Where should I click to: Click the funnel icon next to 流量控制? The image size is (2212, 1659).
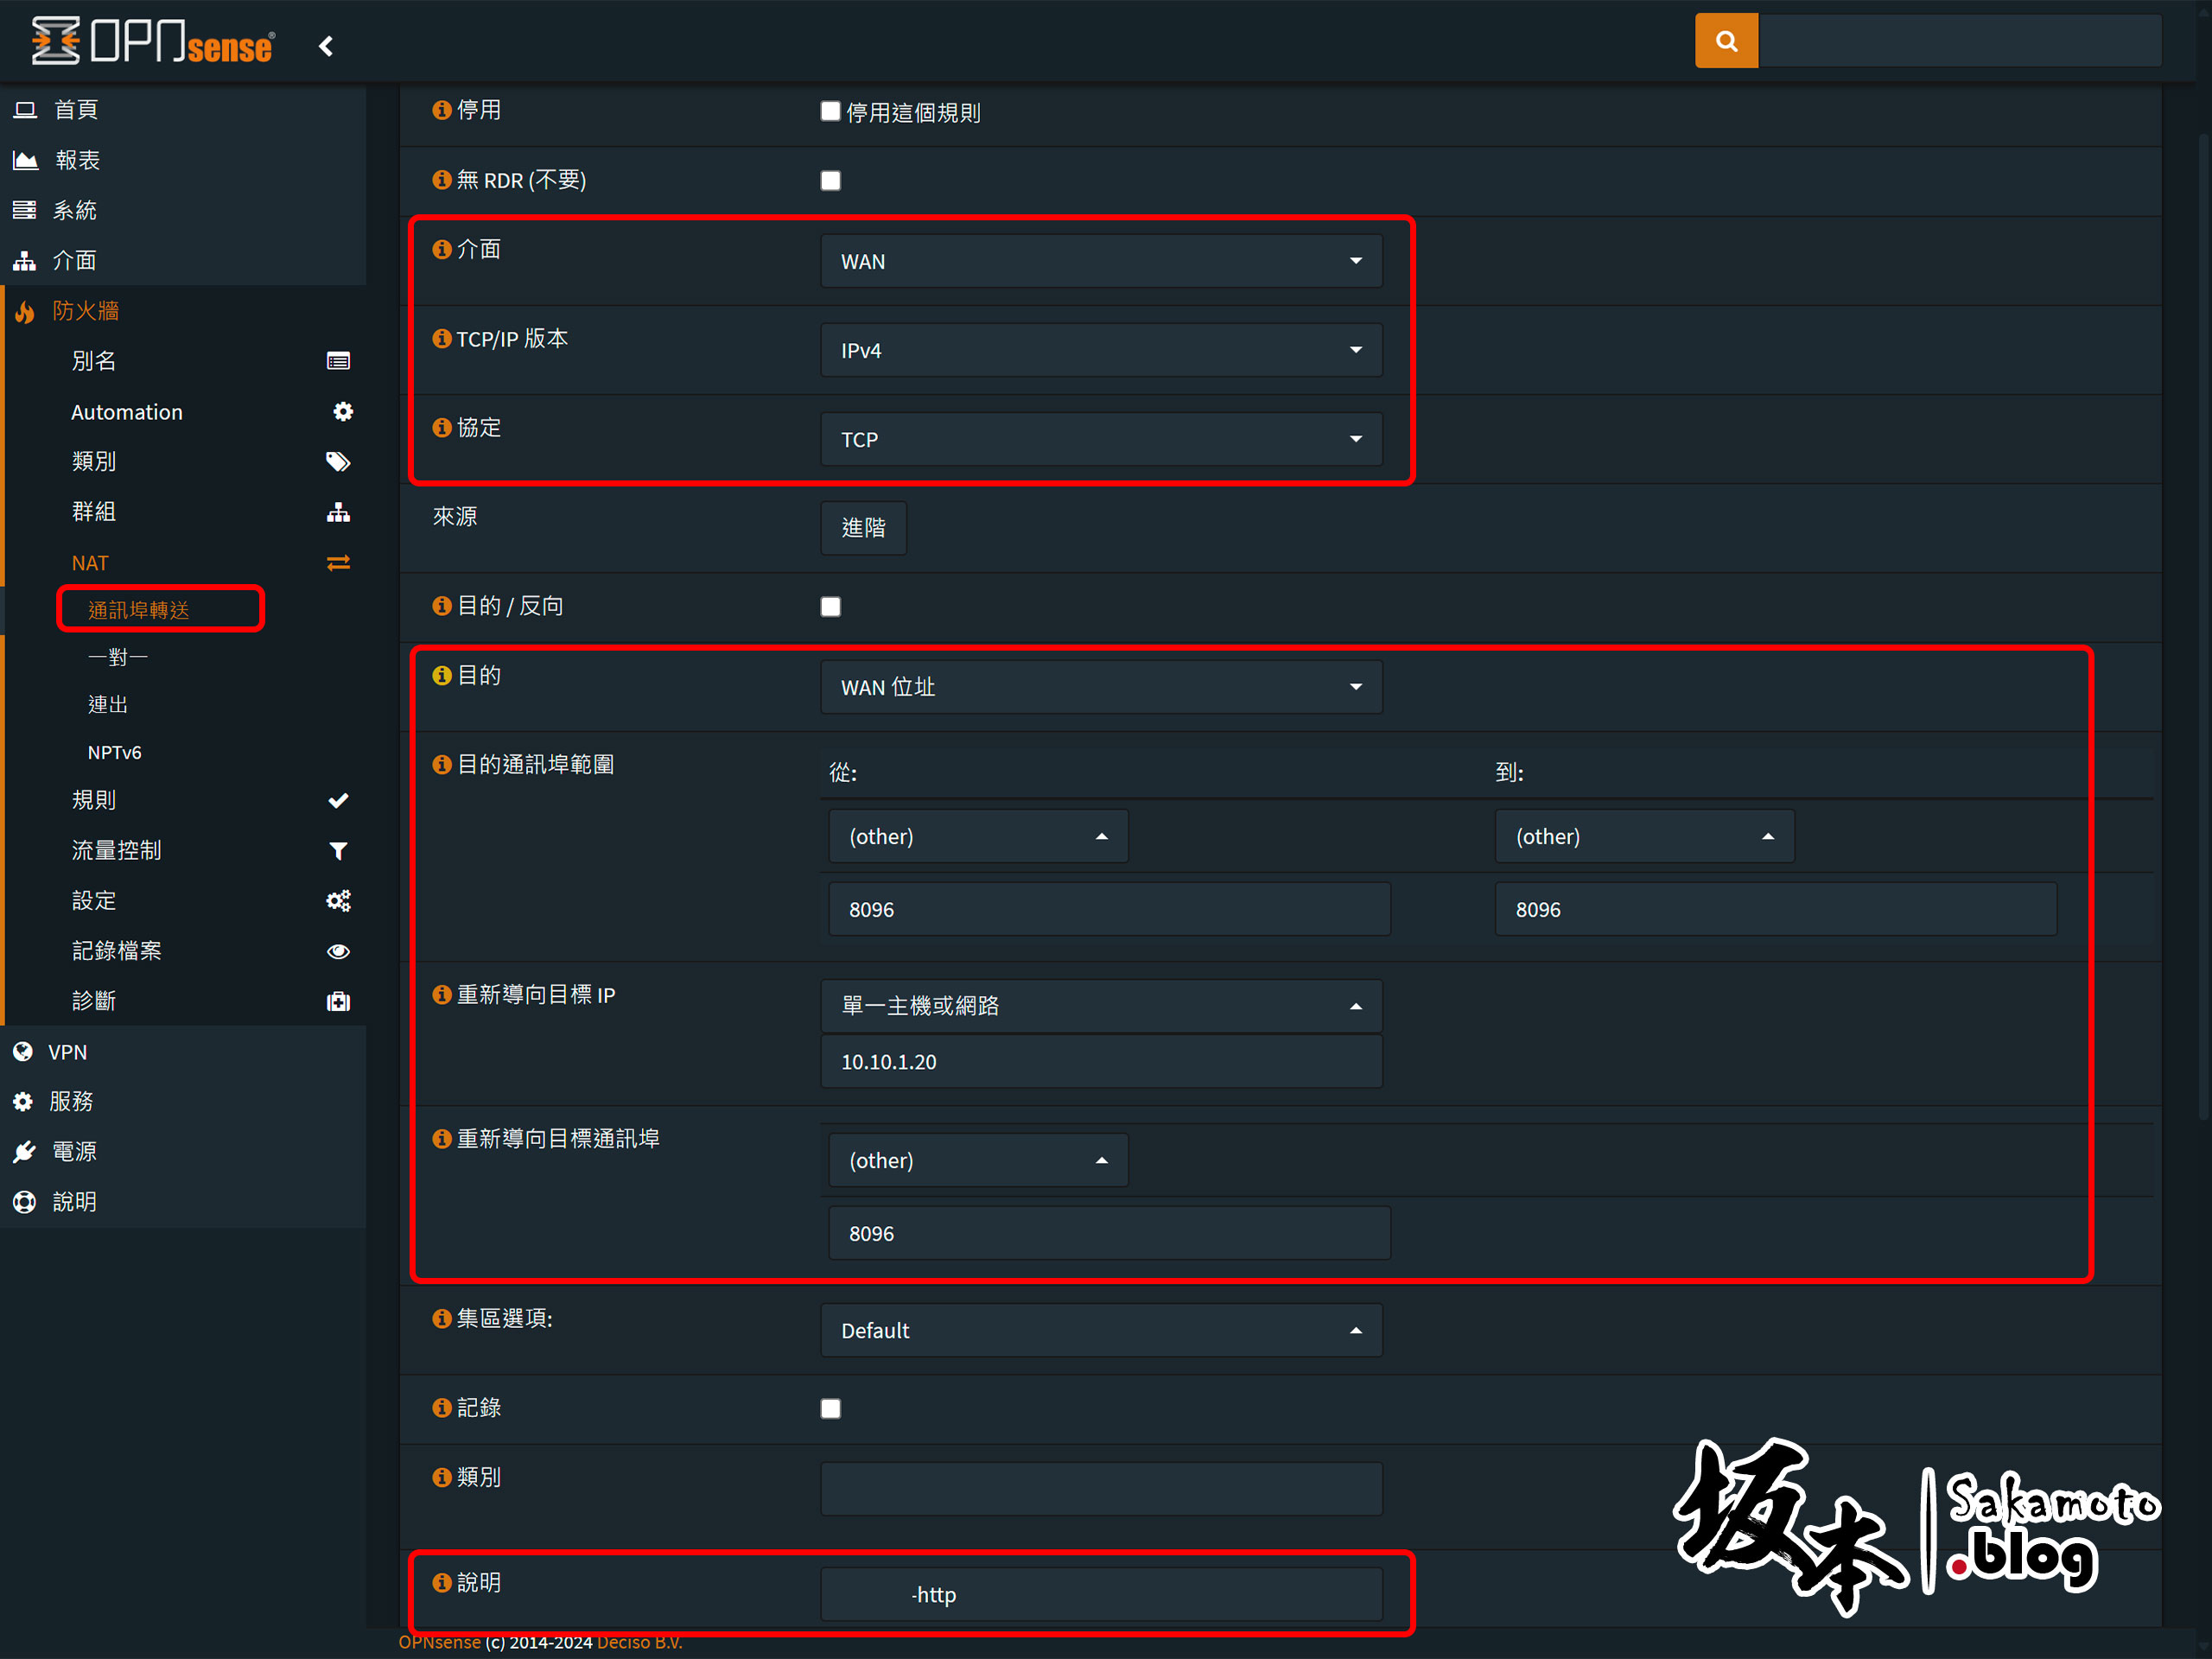point(338,850)
